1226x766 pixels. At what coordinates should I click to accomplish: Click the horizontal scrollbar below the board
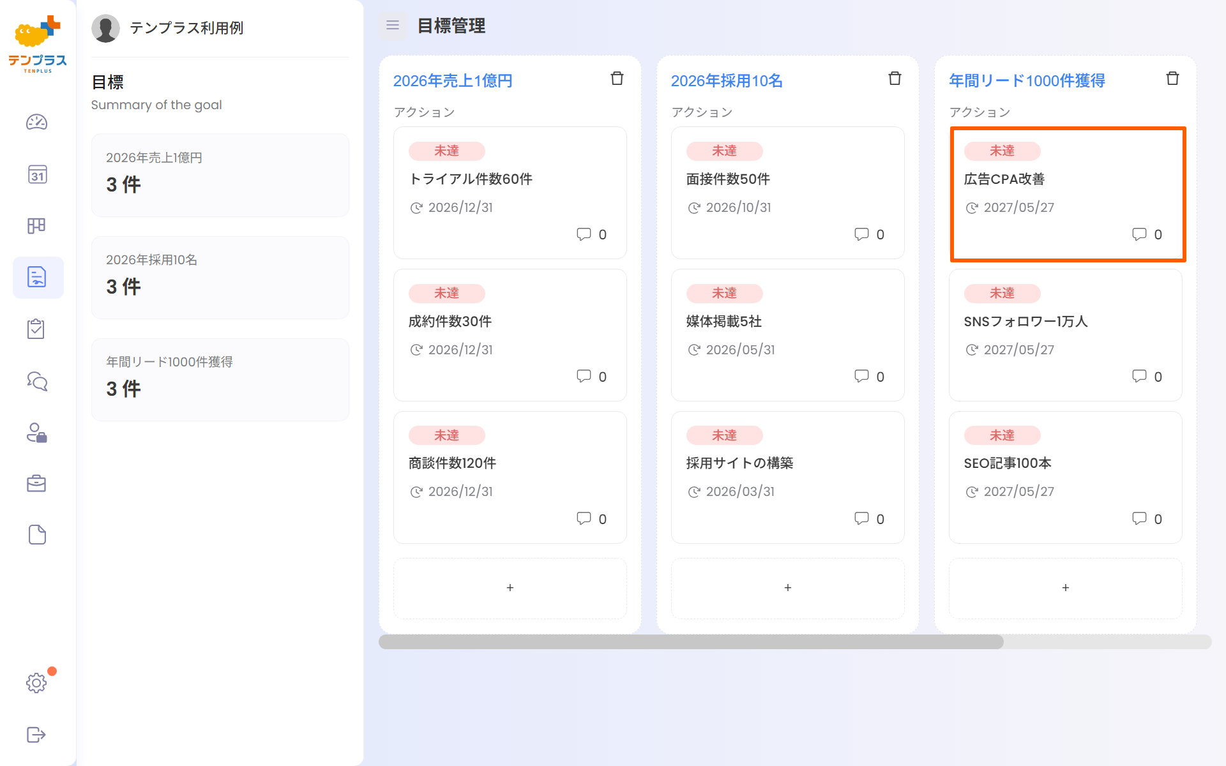(x=691, y=642)
